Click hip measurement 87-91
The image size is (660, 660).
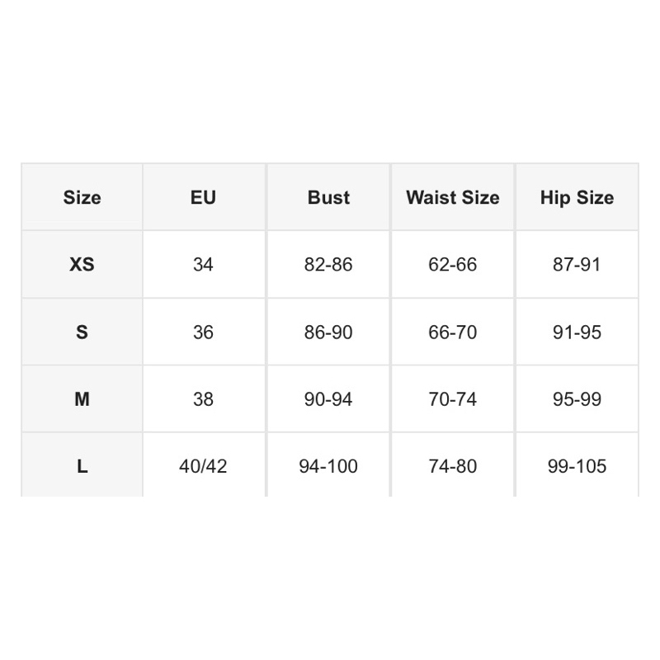577,264
